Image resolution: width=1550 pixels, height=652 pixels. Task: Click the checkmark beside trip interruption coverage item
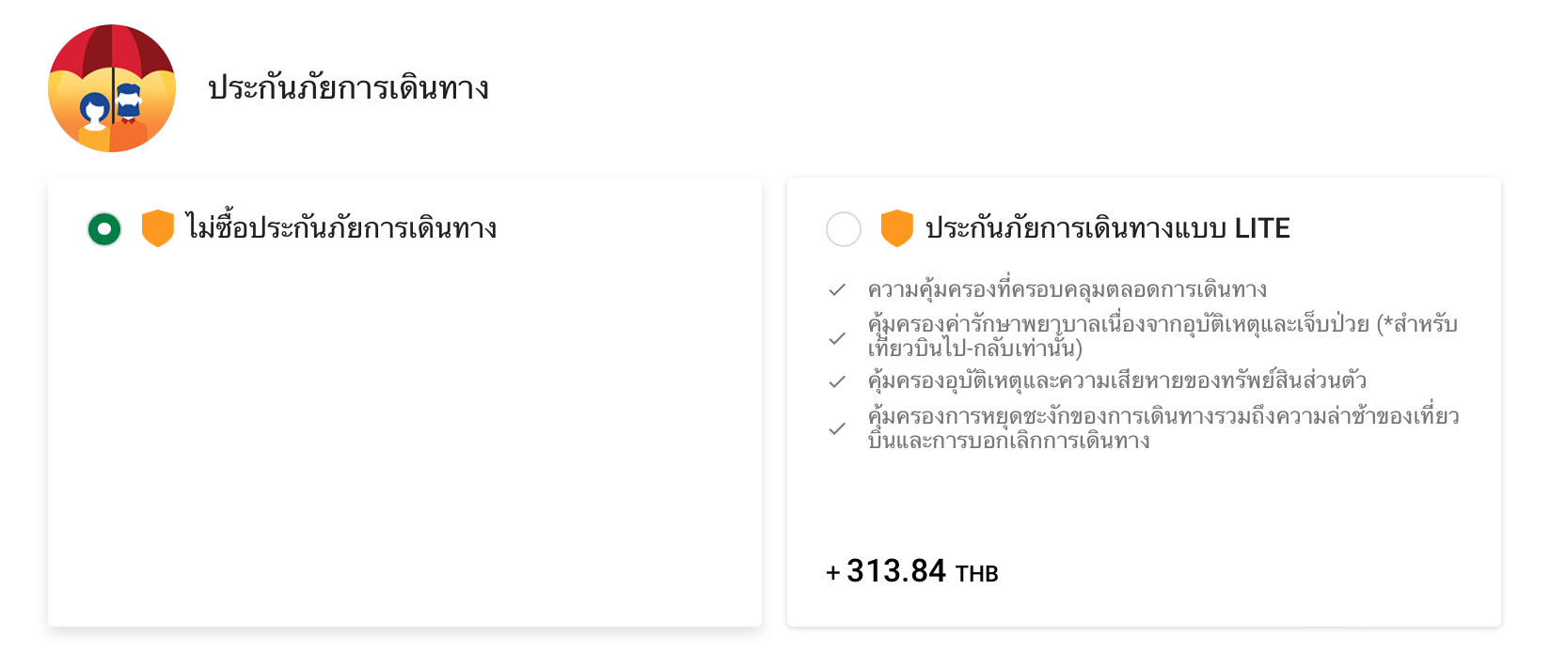click(838, 427)
